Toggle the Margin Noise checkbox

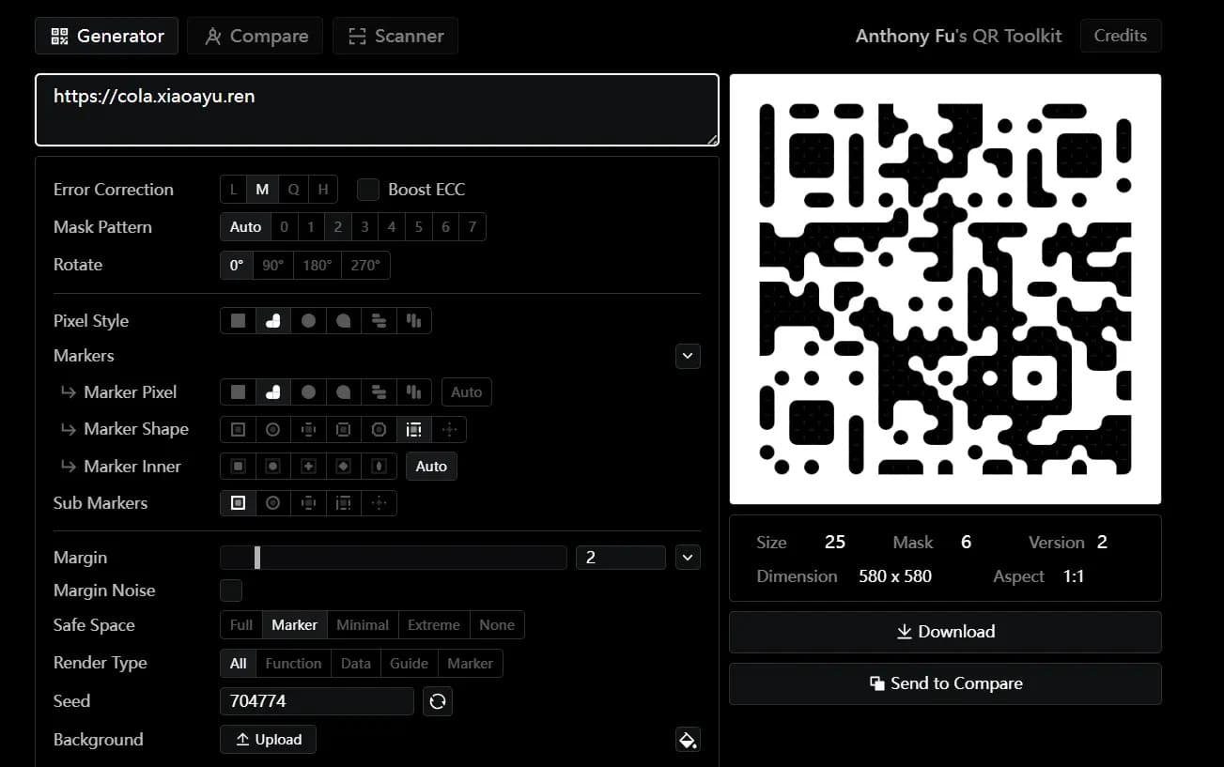coord(231,591)
